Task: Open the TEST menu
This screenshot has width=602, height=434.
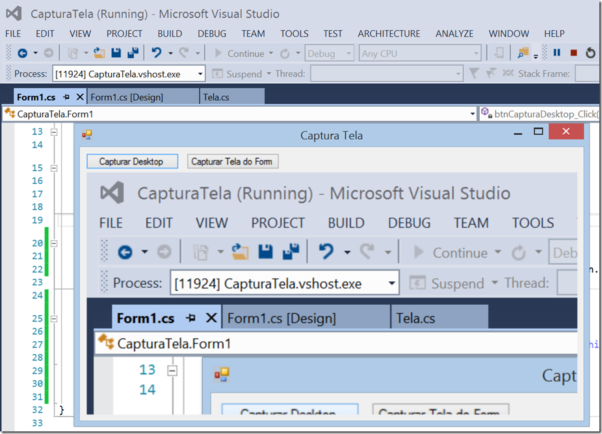Action: point(332,34)
